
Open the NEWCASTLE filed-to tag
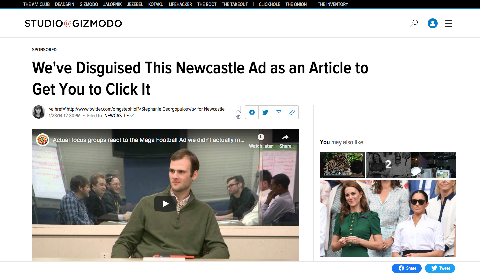tap(117, 116)
